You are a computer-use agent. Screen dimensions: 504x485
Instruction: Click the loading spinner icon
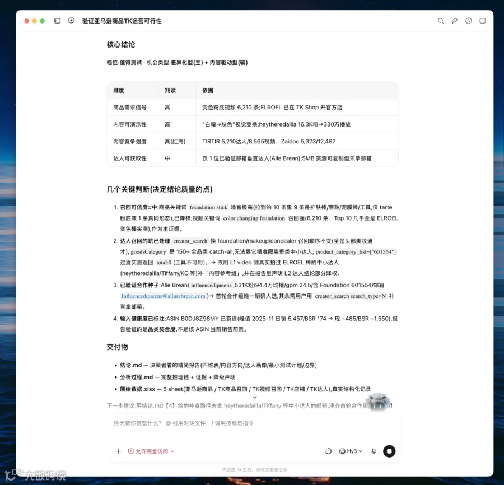point(328,451)
